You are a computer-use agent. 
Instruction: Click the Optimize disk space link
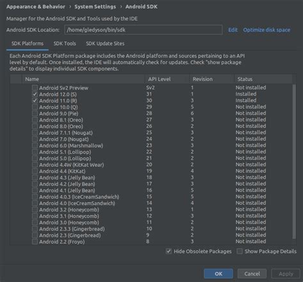(267, 30)
